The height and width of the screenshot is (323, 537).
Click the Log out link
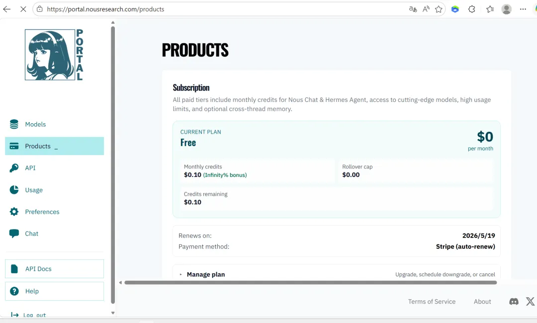[x=34, y=315]
